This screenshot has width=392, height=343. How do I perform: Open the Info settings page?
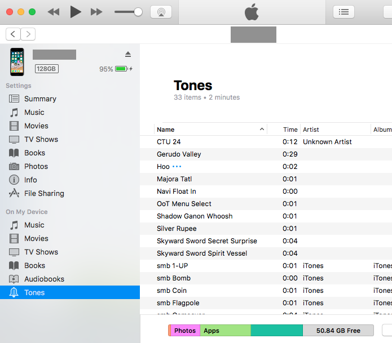pos(30,180)
